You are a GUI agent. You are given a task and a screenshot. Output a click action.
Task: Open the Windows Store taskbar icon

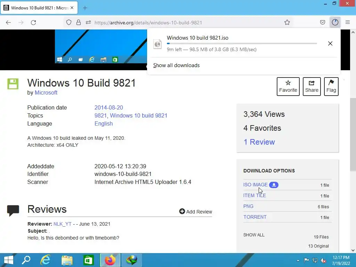pos(88,260)
